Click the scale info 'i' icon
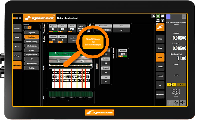The image size is (199, 120). point(170,103)
